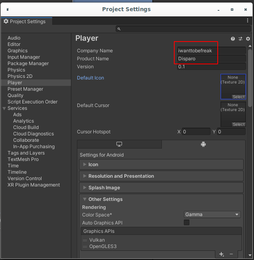Image resolution: width=254 pixels, height=260 pixels.
Task: Collapse the Services tree item
Action: point(4,108)
